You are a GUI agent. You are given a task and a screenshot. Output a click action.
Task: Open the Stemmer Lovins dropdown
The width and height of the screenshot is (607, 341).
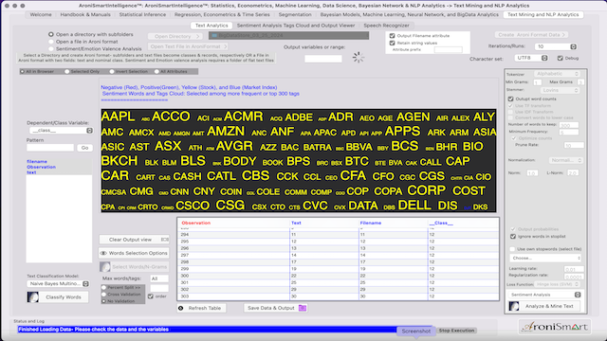560,90
